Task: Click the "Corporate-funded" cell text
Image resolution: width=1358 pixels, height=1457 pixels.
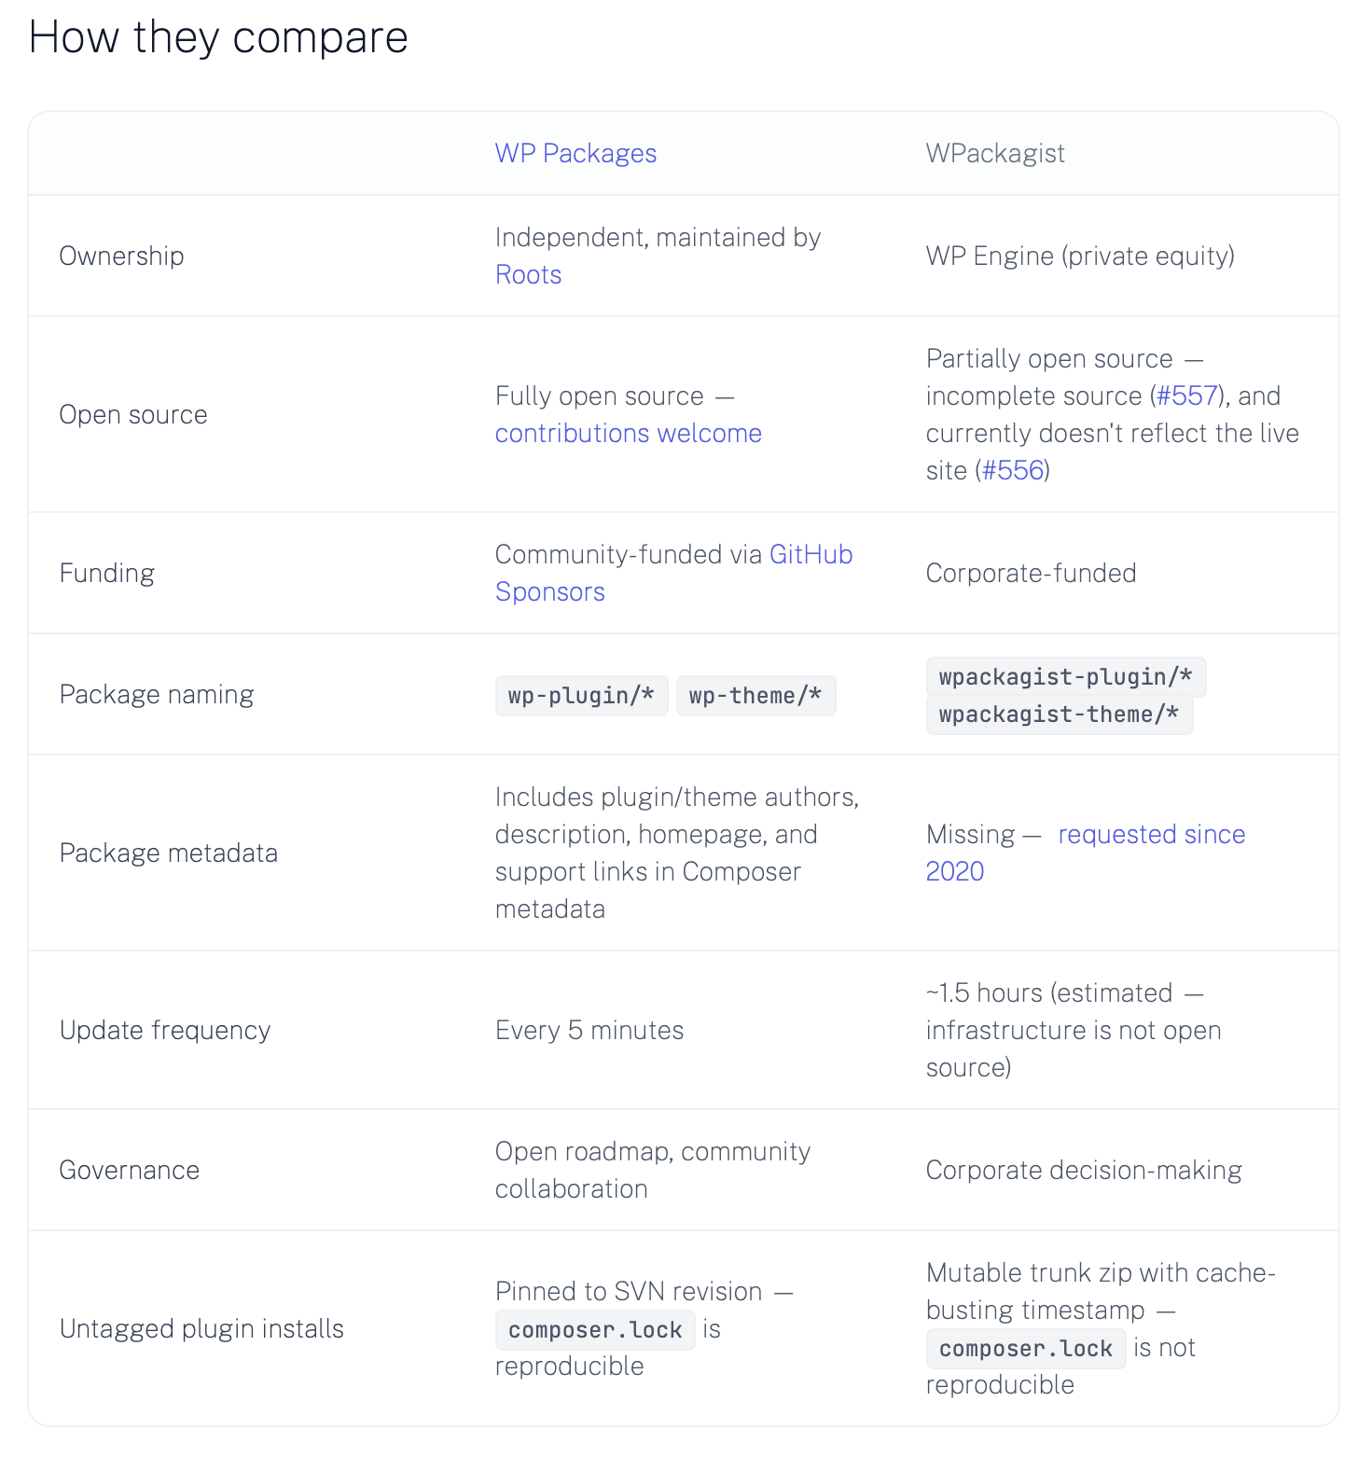Action: coord(1031,573)
